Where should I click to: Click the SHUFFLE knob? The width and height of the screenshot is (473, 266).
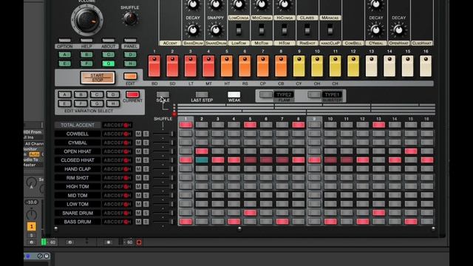click(x=130, y=19)
